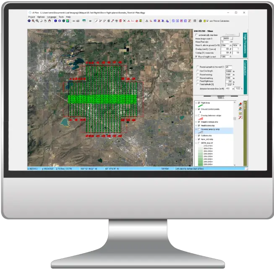Open the Tools menu
The image size is (274, 269).
61,17
